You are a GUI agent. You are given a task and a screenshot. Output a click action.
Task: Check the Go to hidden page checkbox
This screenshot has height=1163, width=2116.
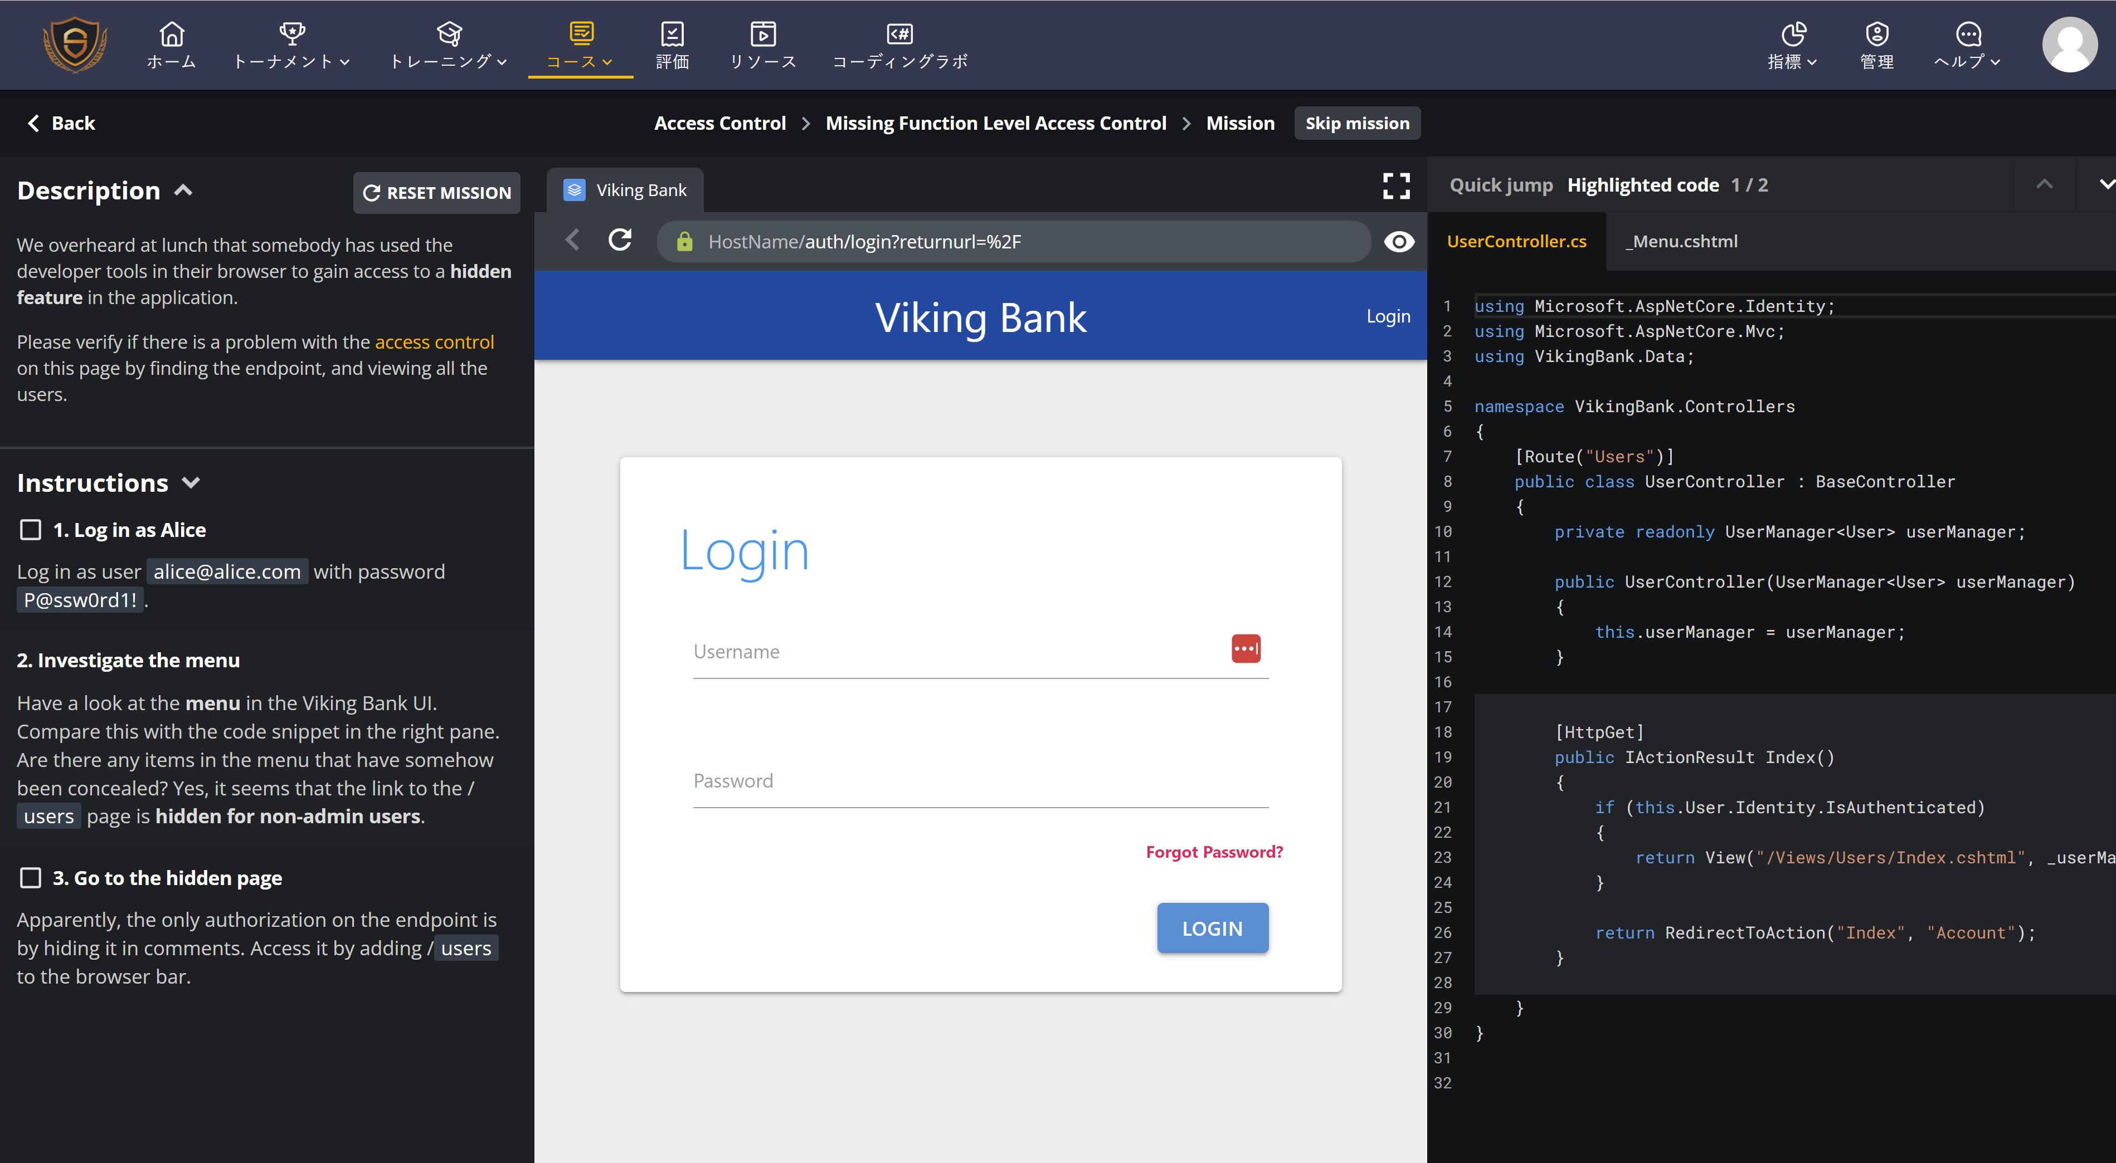(x=31, y=878)
